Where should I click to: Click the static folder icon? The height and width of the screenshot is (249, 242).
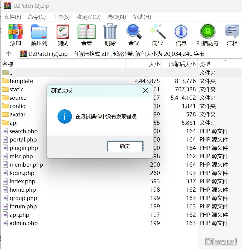point(5,89)
